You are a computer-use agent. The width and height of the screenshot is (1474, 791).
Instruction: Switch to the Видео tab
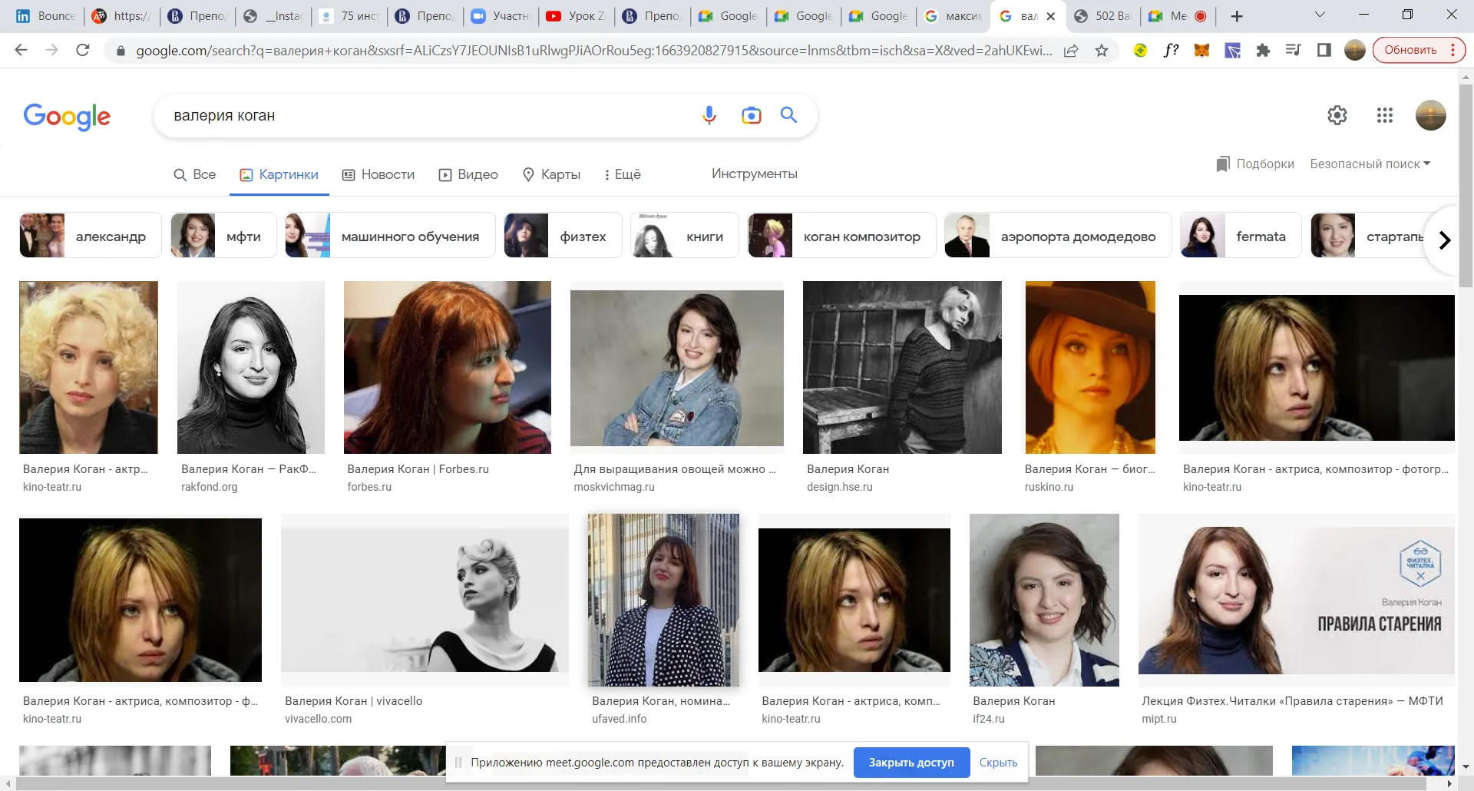[468, 174]
